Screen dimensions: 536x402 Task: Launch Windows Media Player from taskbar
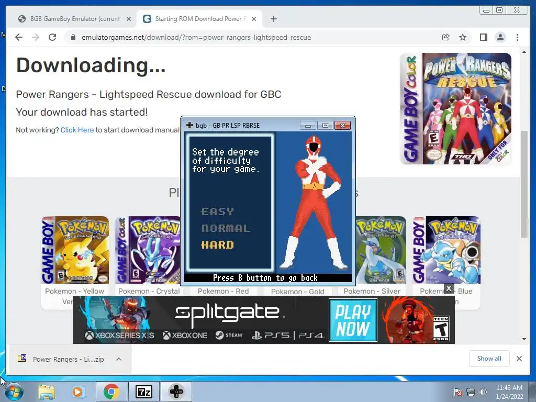(x=77, y=392)
